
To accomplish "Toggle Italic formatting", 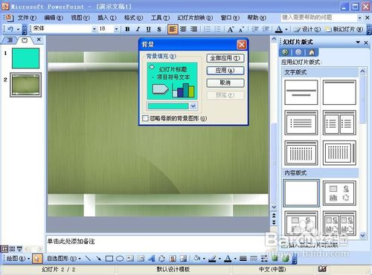I will 138,29.
